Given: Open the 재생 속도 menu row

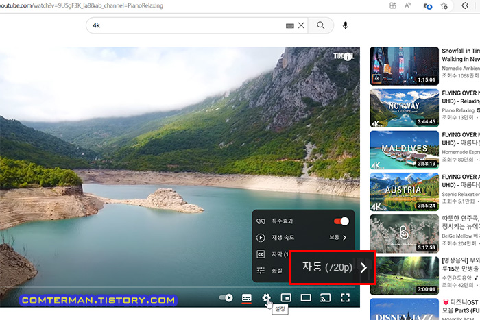Looking at the screenshot, I should point(303,237).
